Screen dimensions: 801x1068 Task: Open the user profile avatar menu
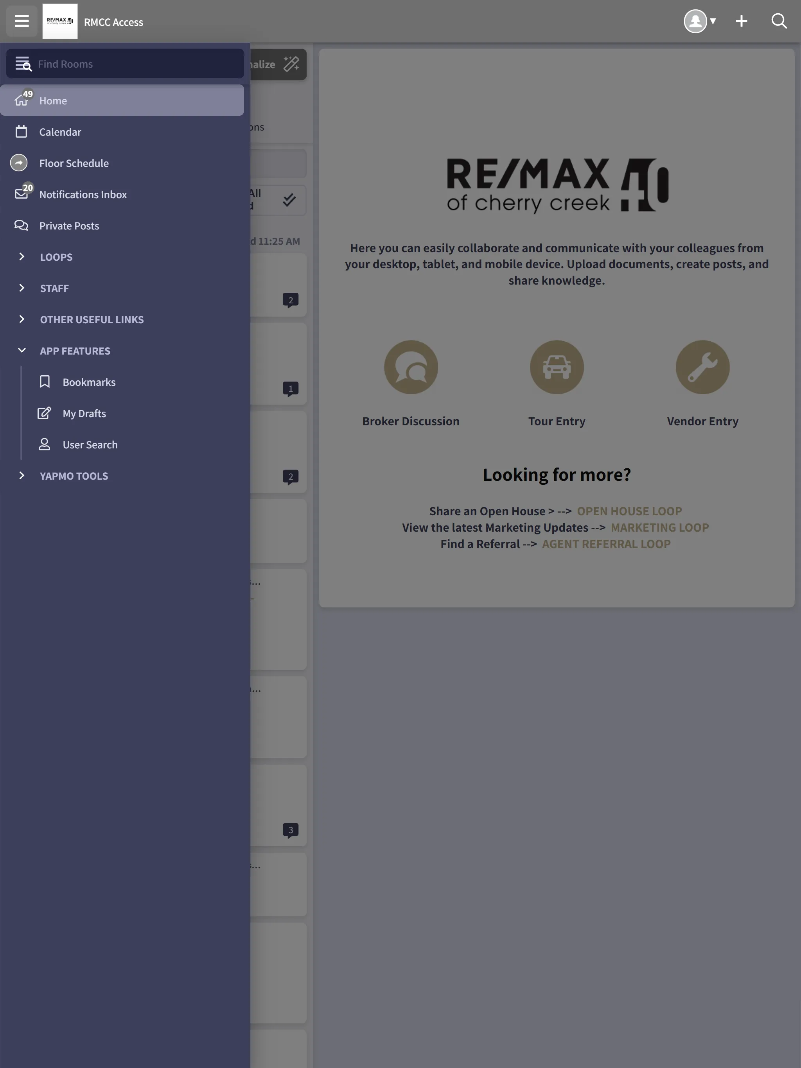(700, 21)
